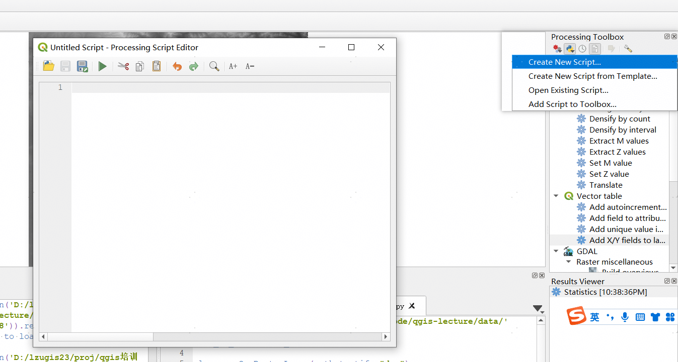The height and width of the screenshot is (362, 678).
Task: Switch to the py script tab
Action: [399, 306]
